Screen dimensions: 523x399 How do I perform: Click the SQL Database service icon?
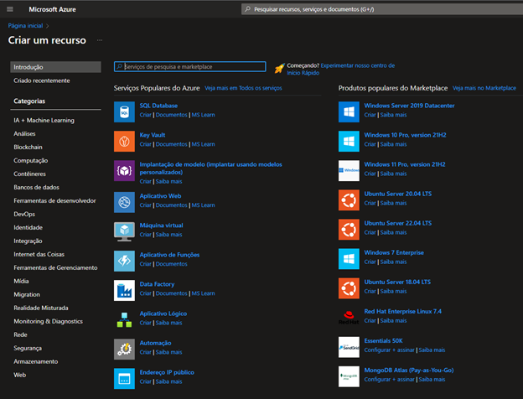124,111
